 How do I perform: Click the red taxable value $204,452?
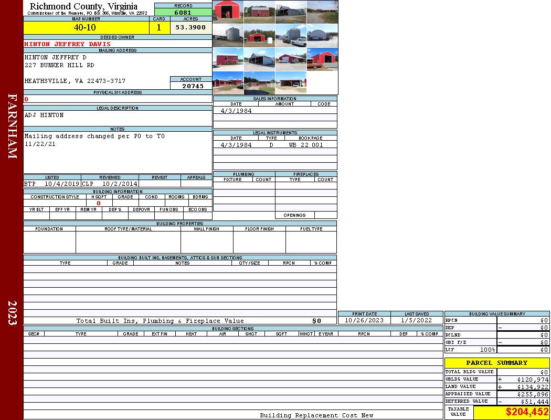527,412
